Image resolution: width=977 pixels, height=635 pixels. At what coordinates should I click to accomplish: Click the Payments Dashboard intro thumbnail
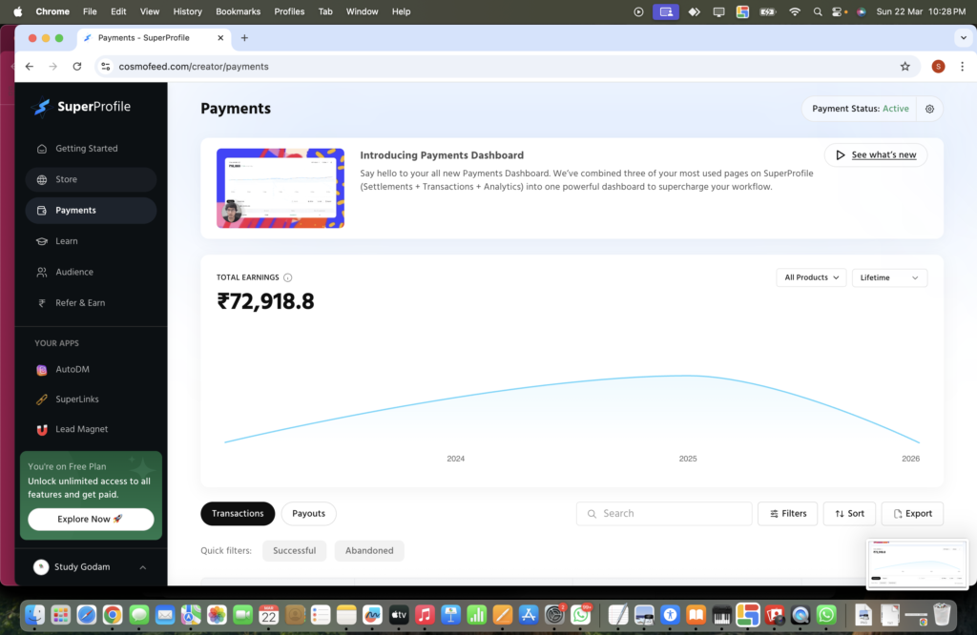click(x=281, y=188)
